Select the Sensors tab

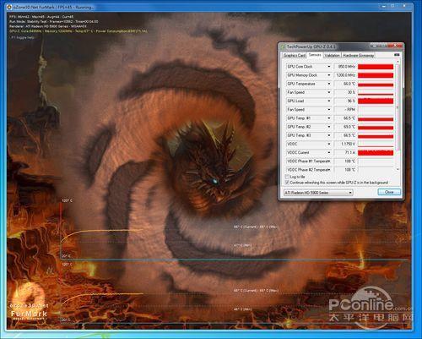click(x=315, y=55)
